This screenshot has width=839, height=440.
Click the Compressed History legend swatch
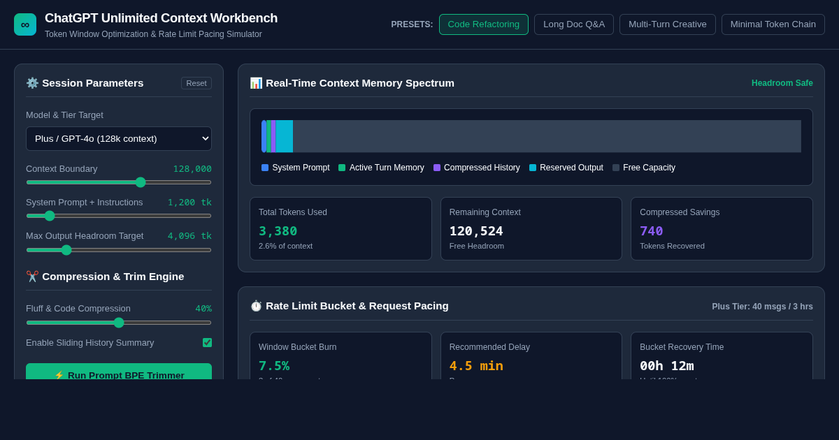[437, 168]
